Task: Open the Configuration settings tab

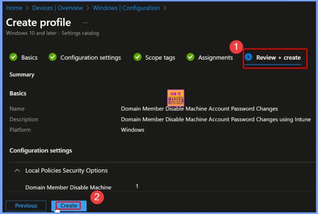Action: pyautogui.click(x=90, y=58)
